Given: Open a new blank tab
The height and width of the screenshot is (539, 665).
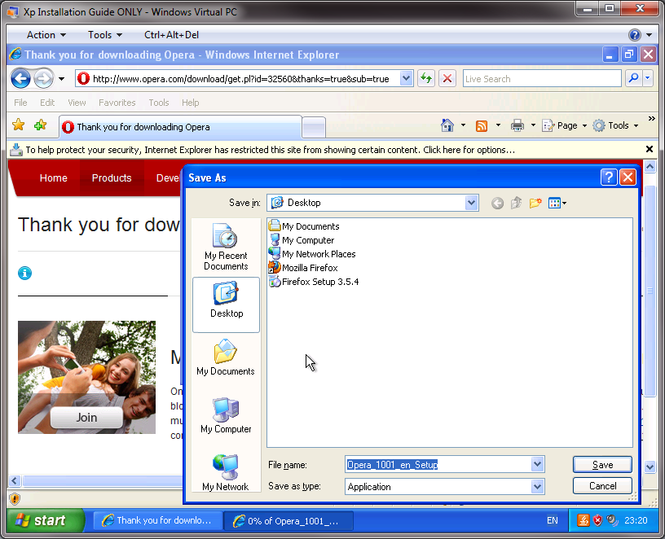Looking at the screenshot, I should tap(314, 127).
